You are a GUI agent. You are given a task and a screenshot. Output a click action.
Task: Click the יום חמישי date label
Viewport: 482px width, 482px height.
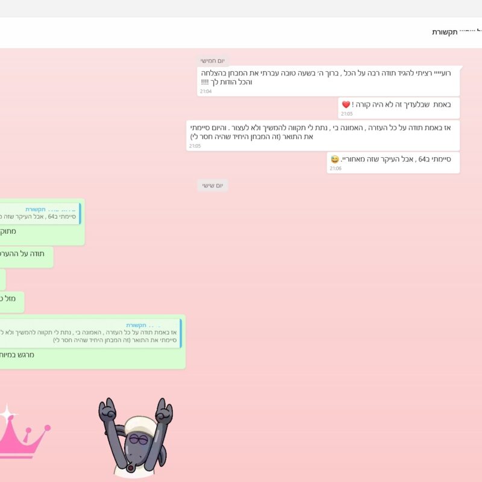(x=213, y=61)
